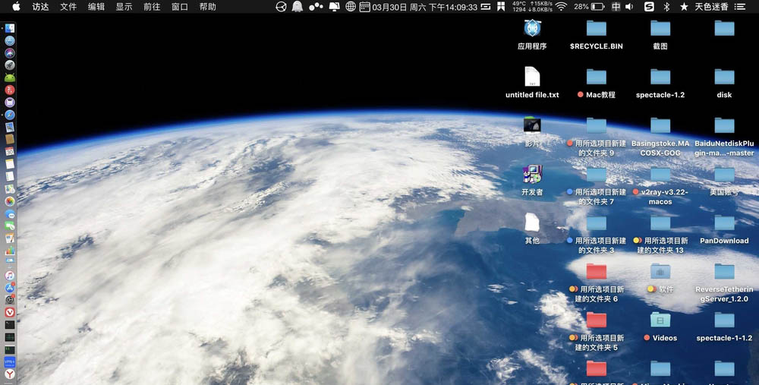Screen dimensions: 759x385
Task: Open the green Android icon in Dock
Action: 10,77
